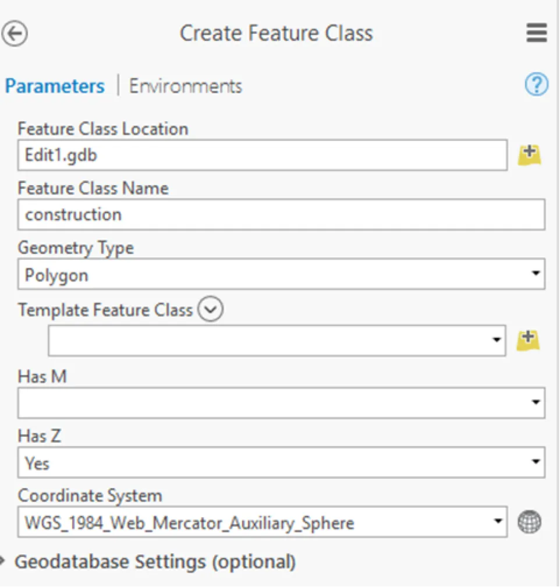
Task: Switch to the Environments tab
Action: pyautogui.click(x=185, y=86)
